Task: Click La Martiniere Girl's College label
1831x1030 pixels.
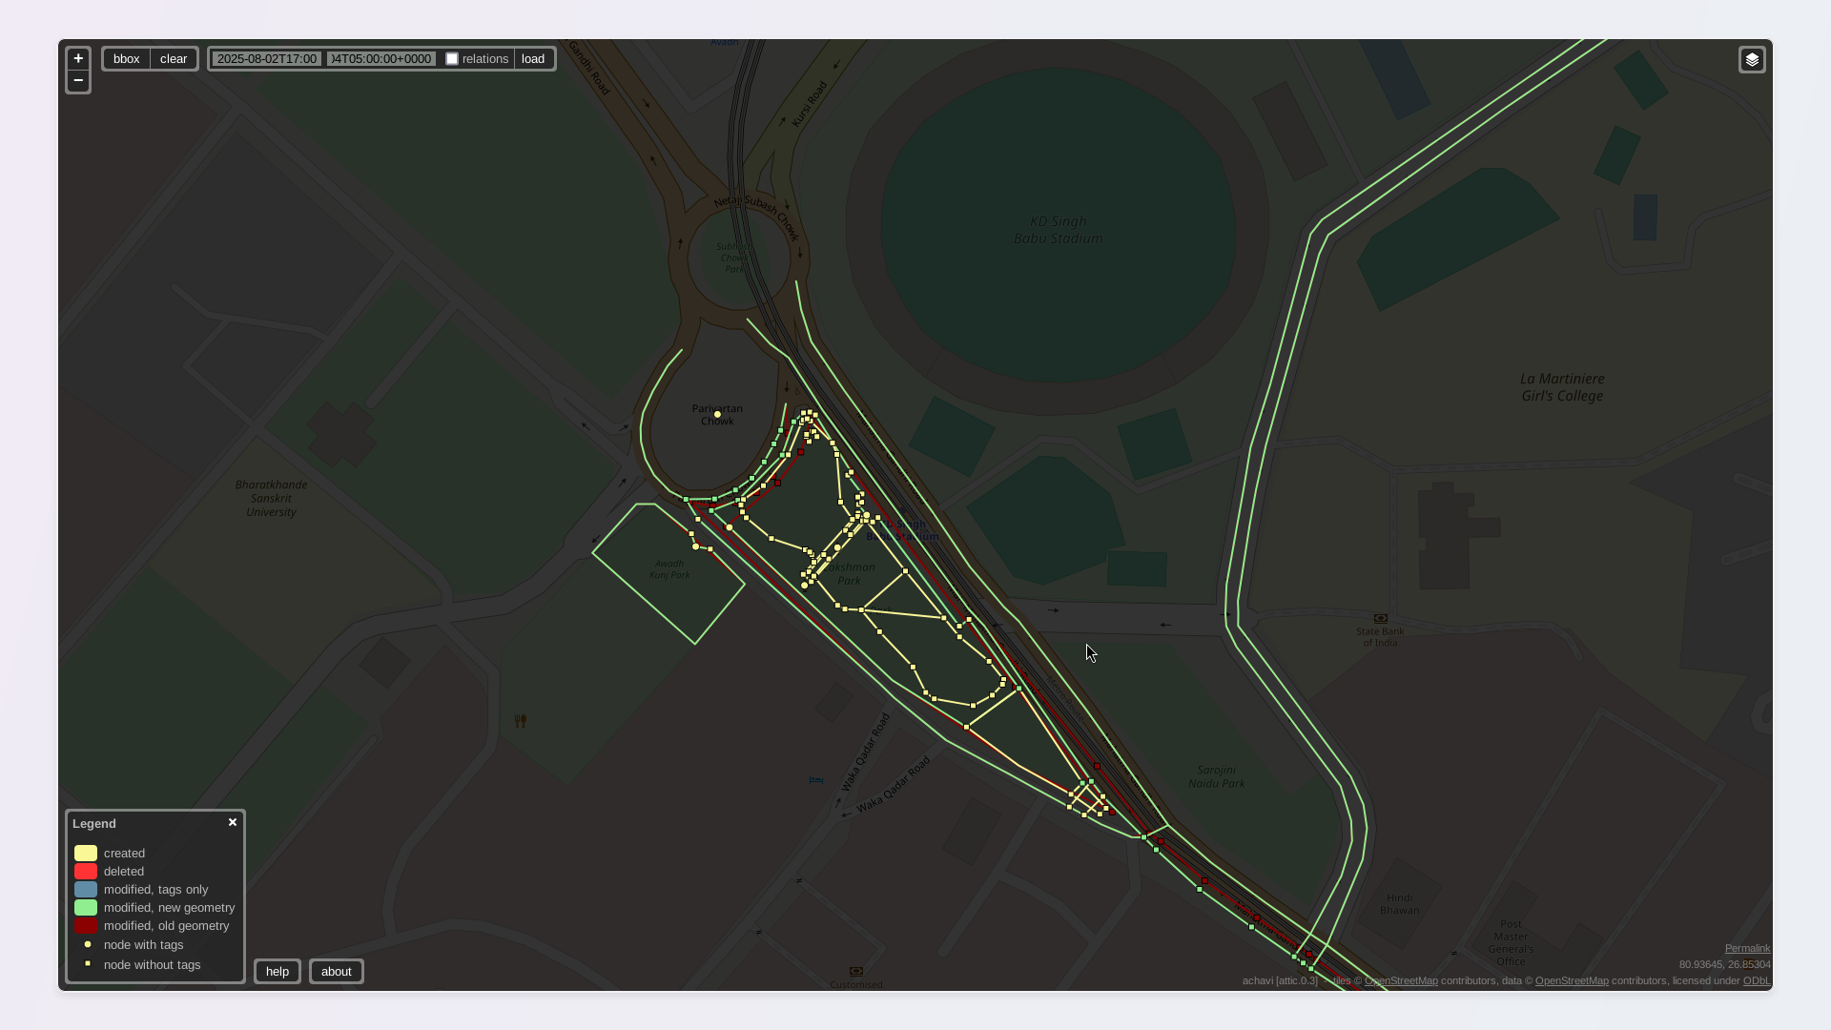Action: pyautogui.click(x=1562, y=387)
